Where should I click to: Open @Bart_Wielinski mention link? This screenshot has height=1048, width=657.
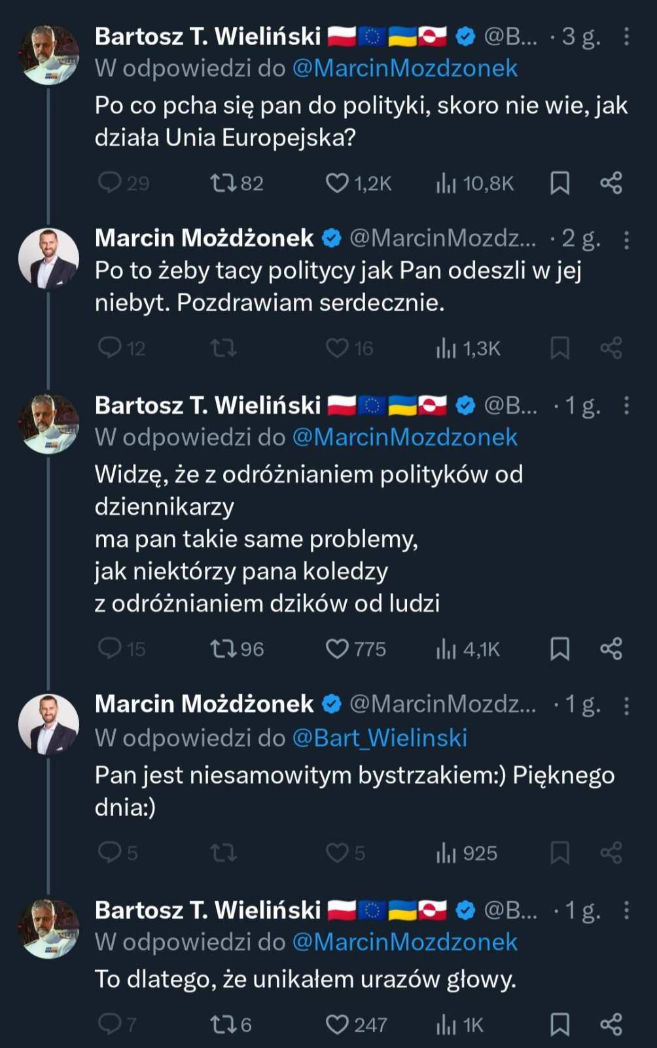click(380, 738)
